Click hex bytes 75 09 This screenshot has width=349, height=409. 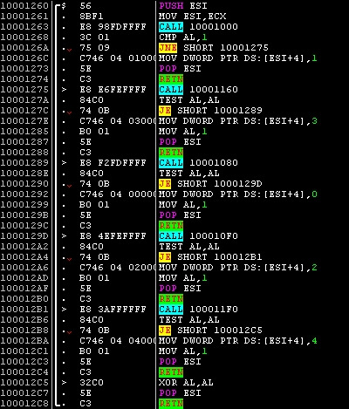(x=94, y=47)
